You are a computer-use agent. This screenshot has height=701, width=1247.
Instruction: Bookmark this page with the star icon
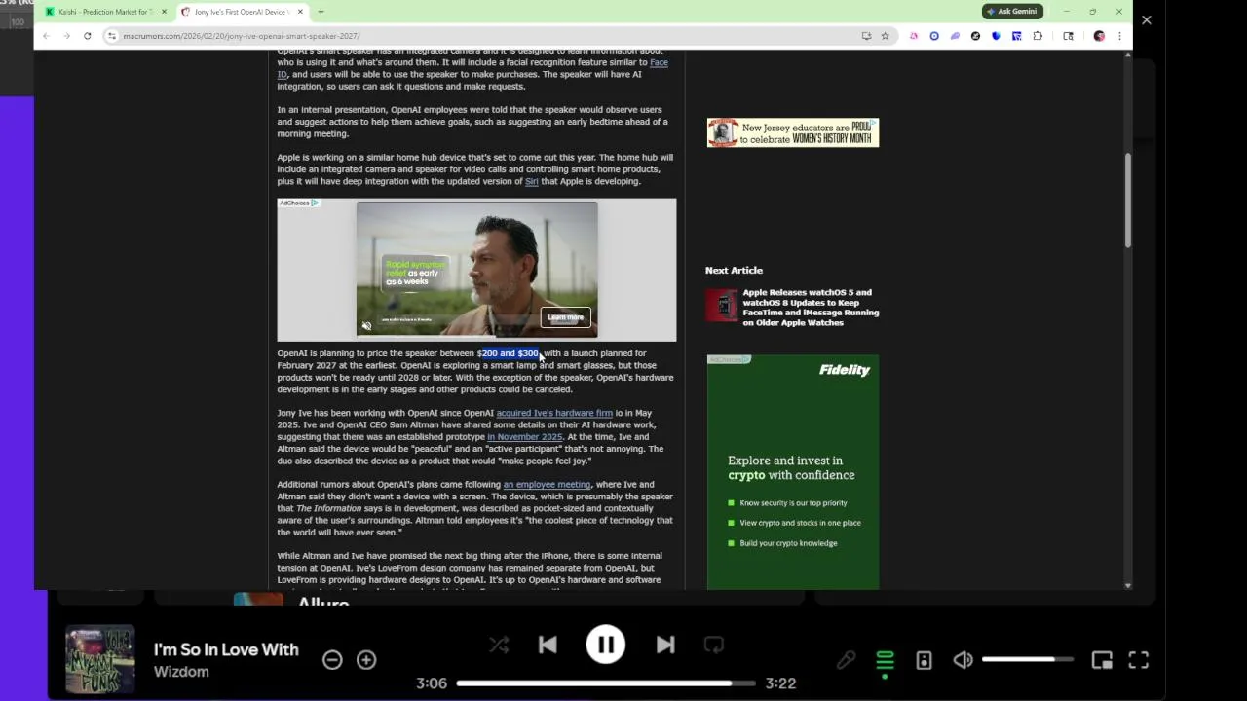pos(885,36)
